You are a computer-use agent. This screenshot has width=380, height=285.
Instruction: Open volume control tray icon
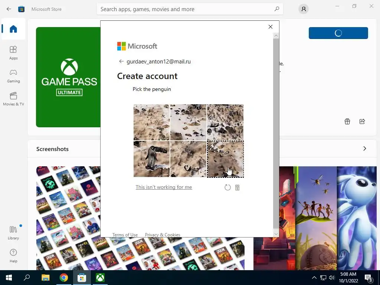332,278
